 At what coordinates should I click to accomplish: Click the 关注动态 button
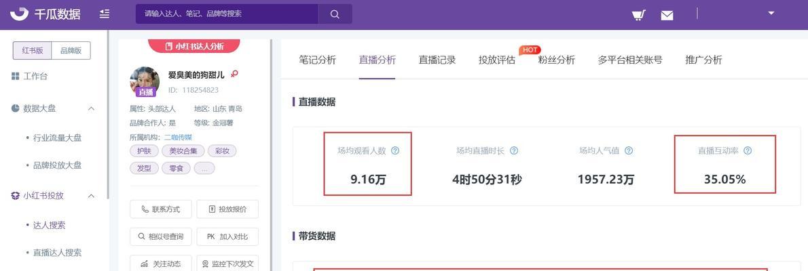(x=161, y=264)
